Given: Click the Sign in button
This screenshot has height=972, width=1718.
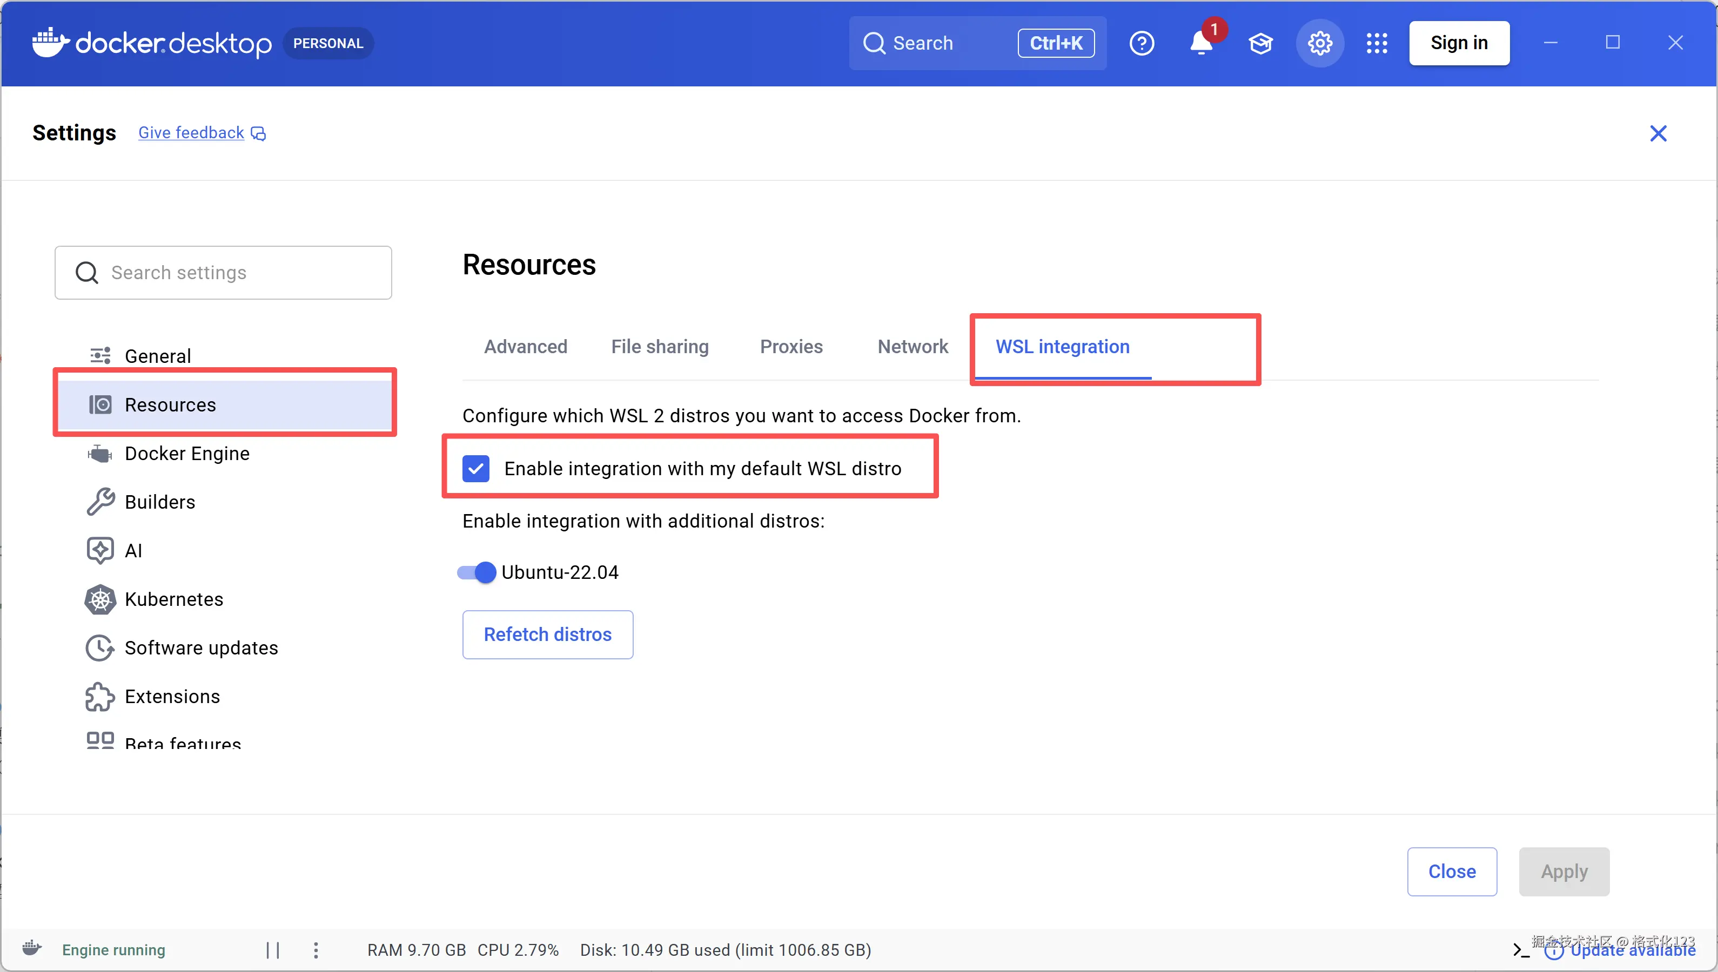Looking at the screenshot, I should click(x=1459, y=43).
